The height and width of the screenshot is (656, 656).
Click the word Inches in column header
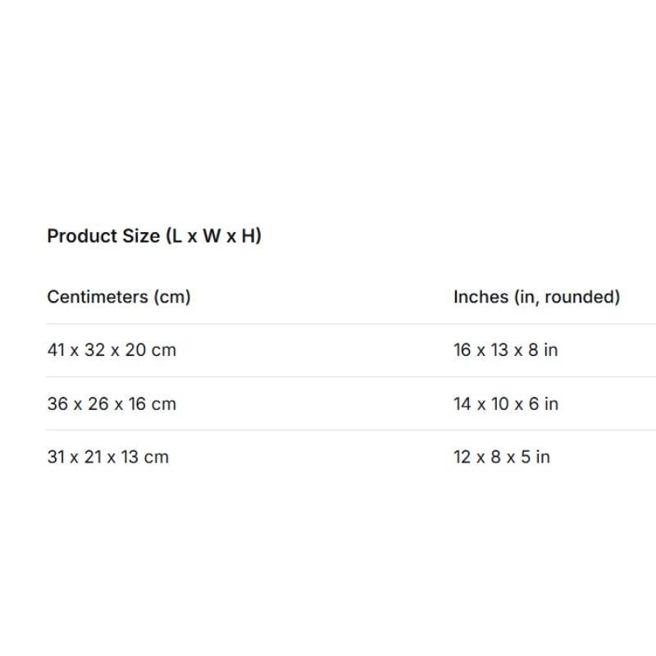tap(481, 297)
